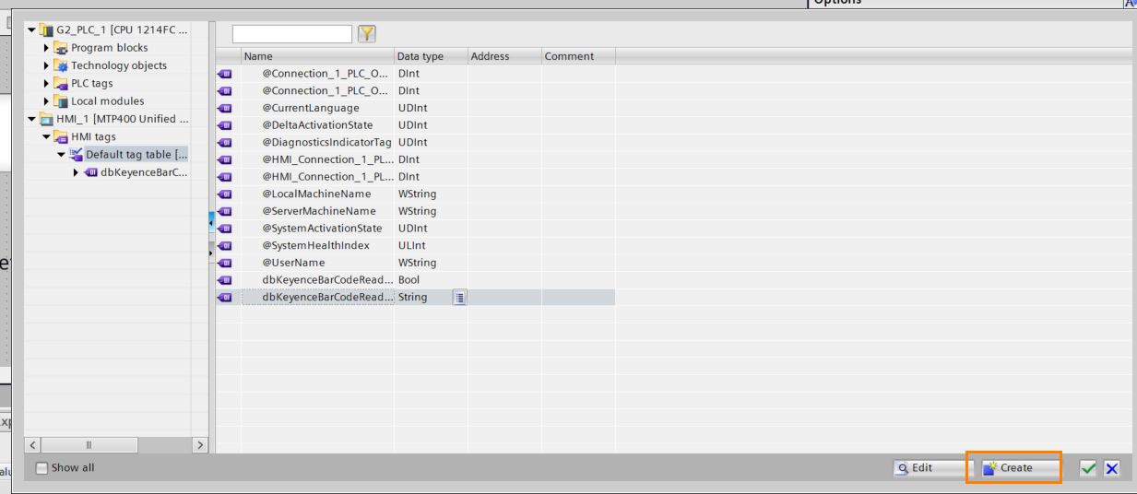The height and width of the screenshot is (494, 1137).
Task: Click the HMI_1 panel device icon
Action: [47, 119]
